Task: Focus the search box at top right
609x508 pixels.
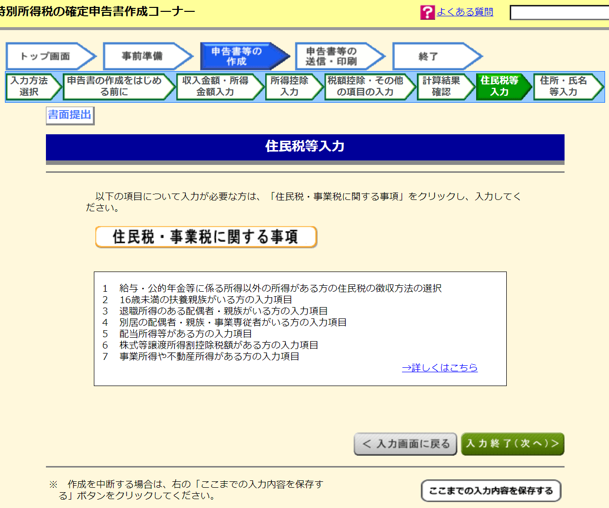Action: point(559,13)
